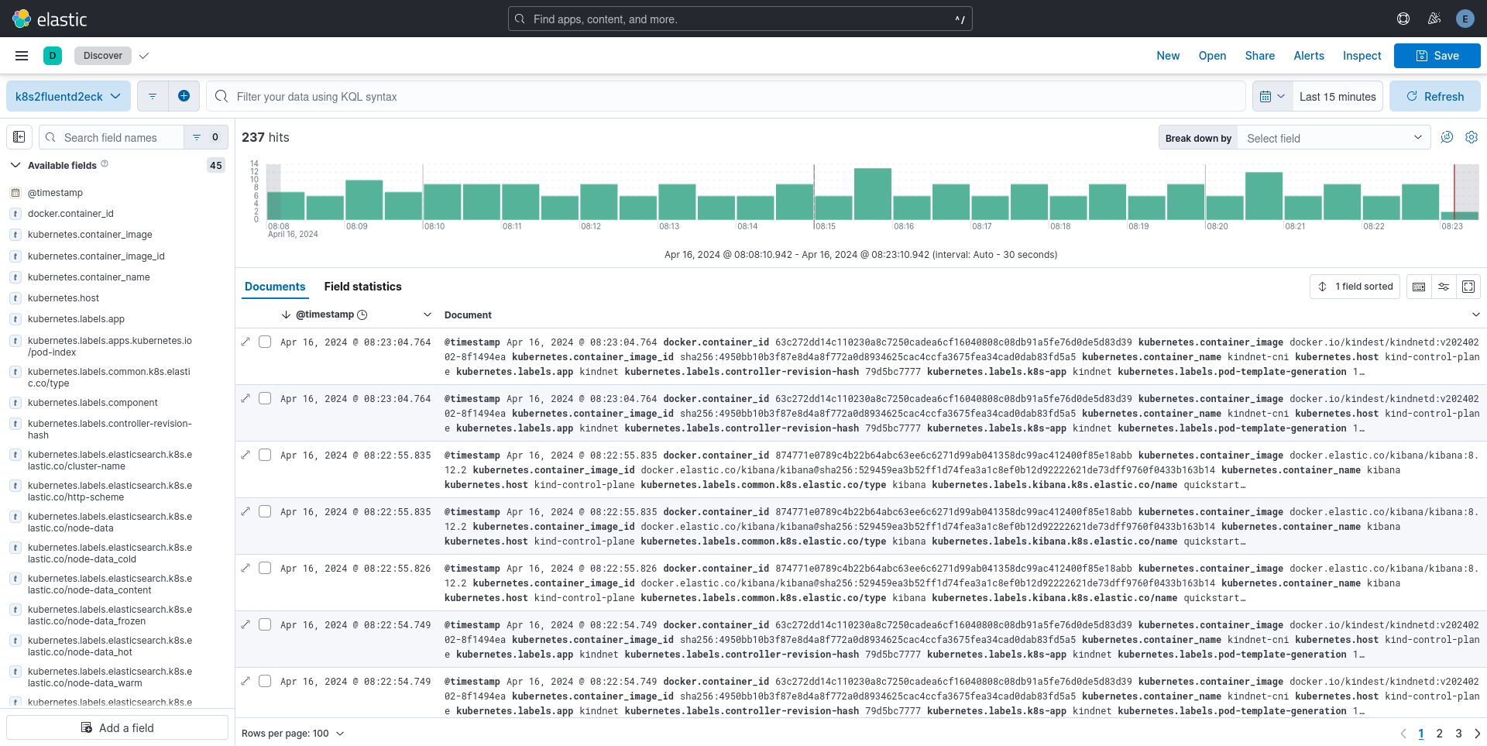
Task: Click histogram bar at 08:20
Action: (x=1224, y=208)
